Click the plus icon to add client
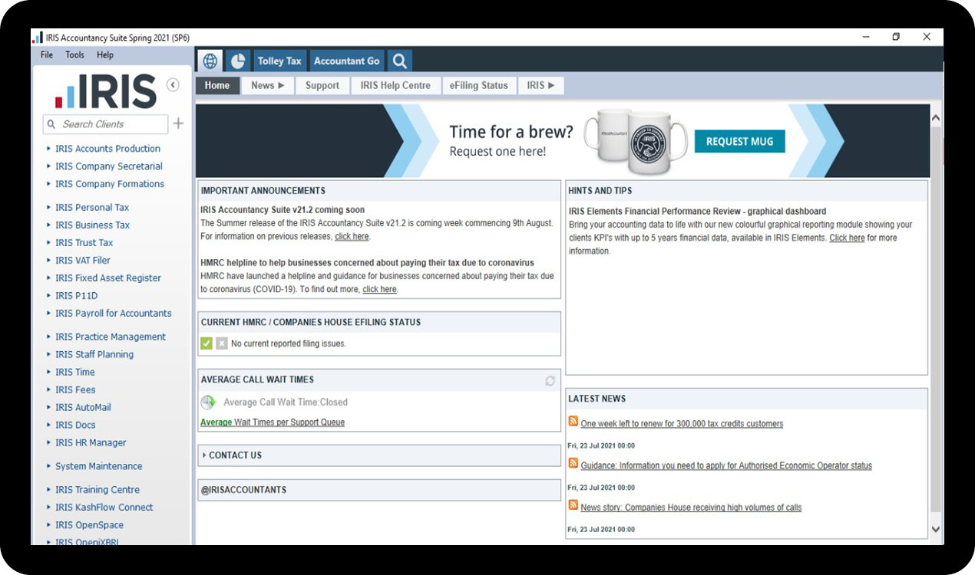975x575 pixels. pyautogui.click(x=178, y=123)
